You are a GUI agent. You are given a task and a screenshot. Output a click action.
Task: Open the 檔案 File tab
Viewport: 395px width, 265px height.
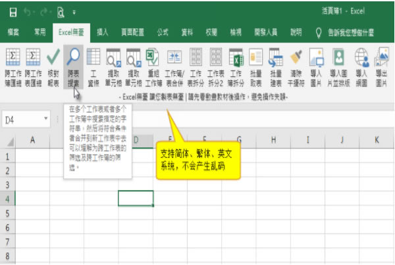[x=13, y=32]
